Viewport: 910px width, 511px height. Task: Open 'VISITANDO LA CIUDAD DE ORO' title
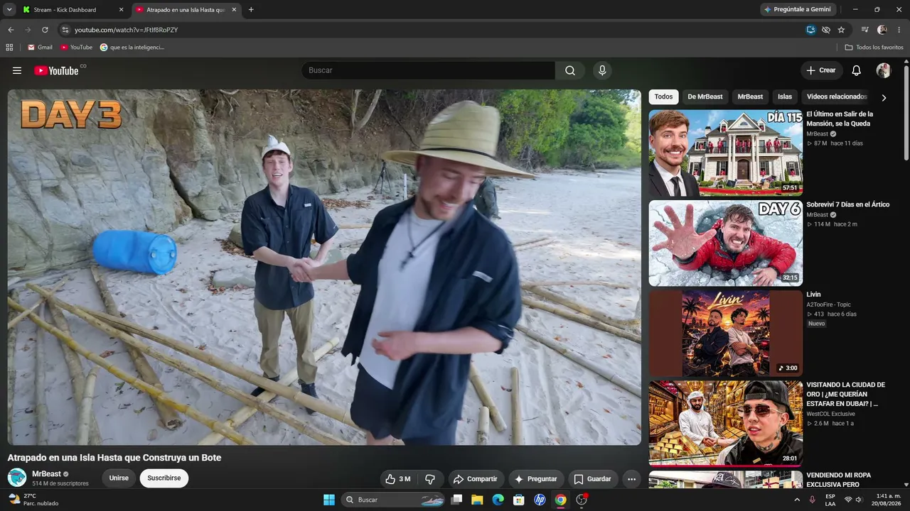click(x=845, y=394)
